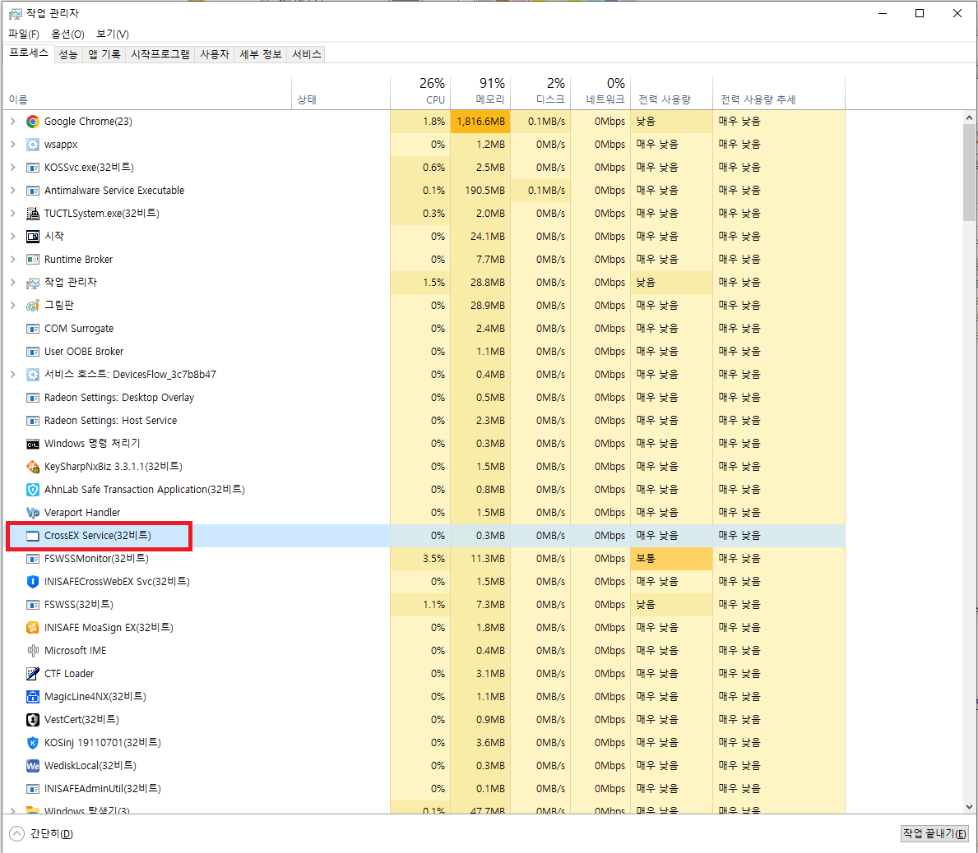Click the Veraport Handler icon
978x853 pixels.
coord(32,513)
